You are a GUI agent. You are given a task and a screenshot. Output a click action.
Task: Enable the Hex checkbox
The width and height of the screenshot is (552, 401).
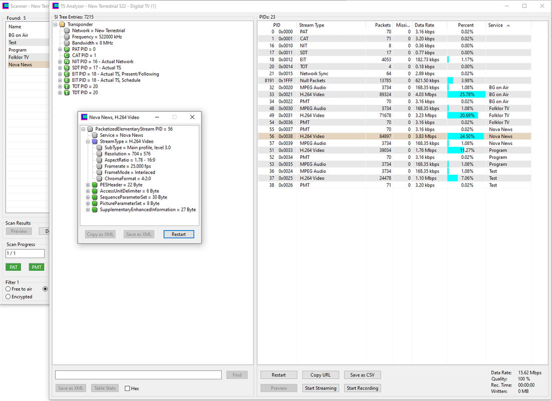click(x=127, y=388)
